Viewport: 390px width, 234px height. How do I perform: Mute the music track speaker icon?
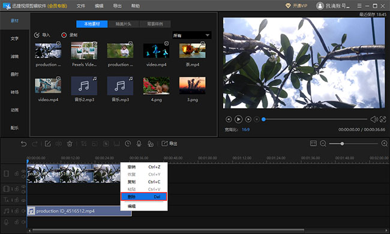pyautogui.click(x=23, y=211)
